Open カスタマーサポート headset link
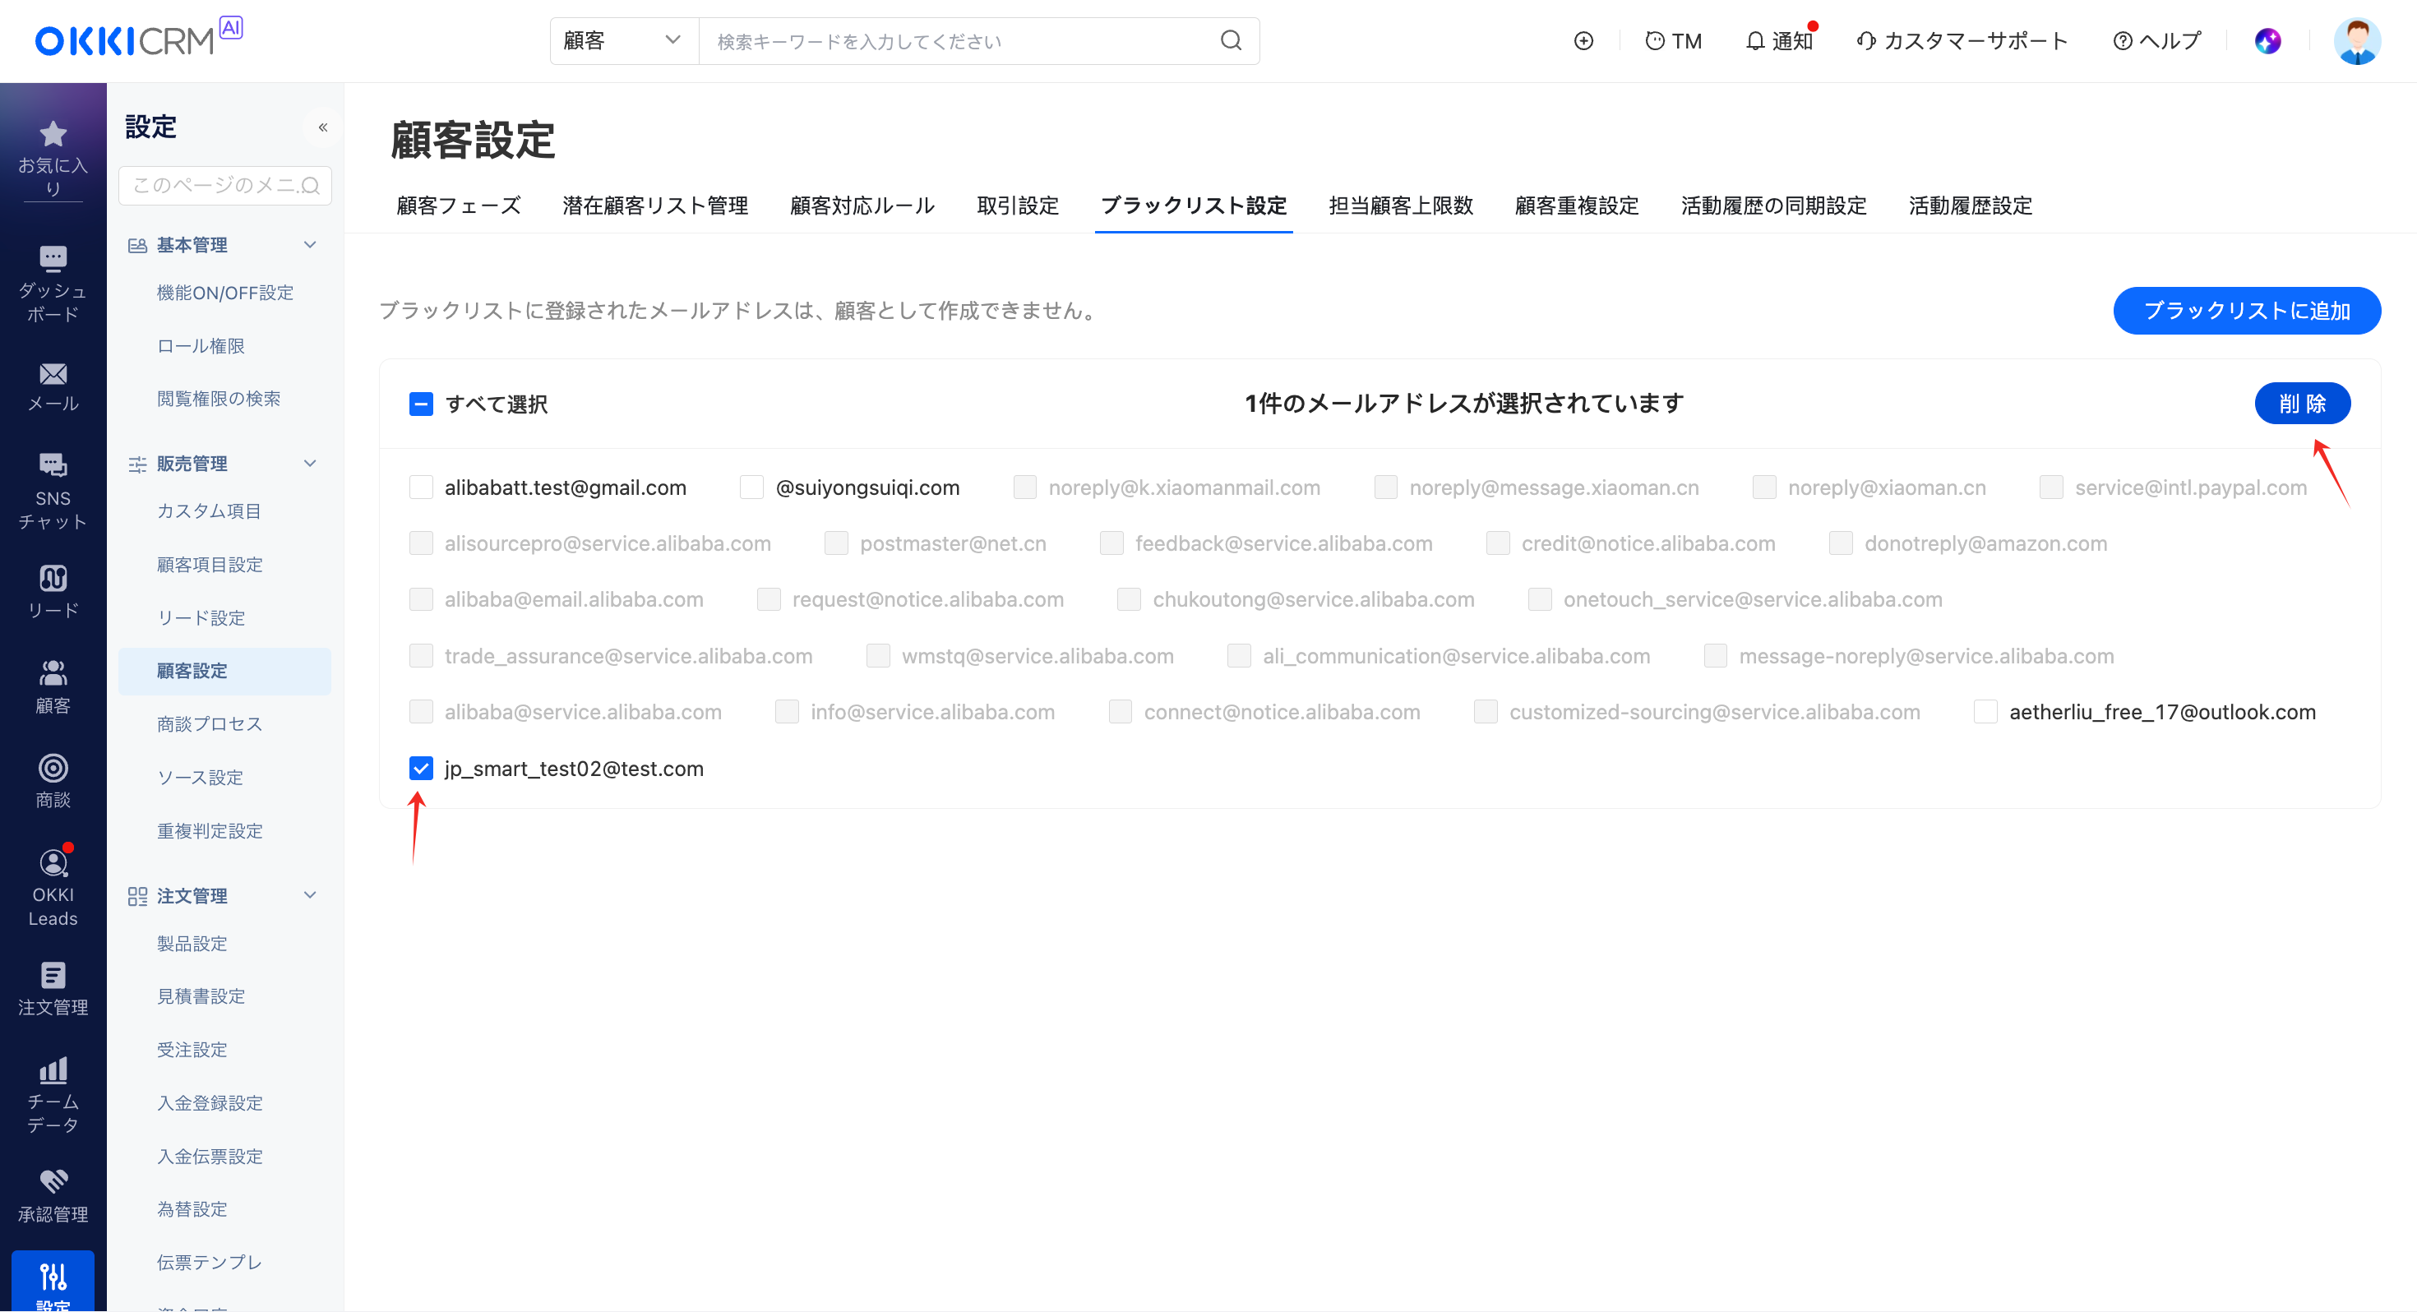Image resolution: width=2417 pixels, height=1312 pixels. (x=1962, y=41)
